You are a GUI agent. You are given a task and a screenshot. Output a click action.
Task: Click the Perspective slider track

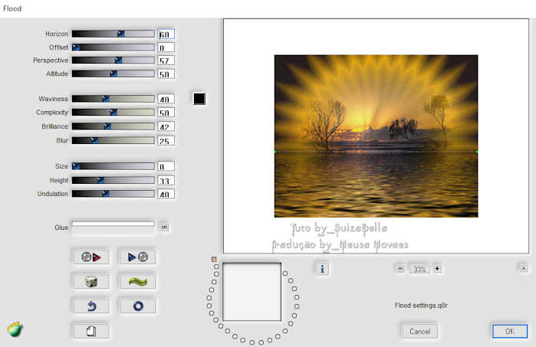pos(113,60)
